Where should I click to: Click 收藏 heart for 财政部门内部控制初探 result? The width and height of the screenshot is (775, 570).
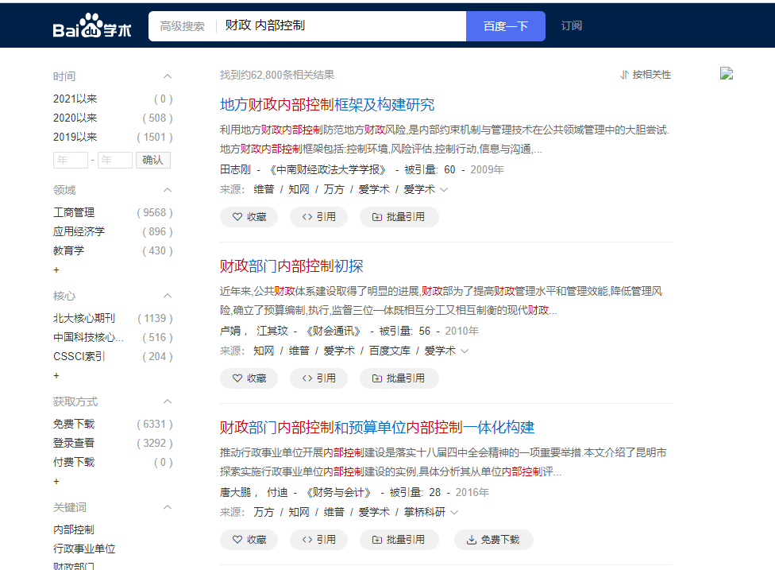[237, 378]
